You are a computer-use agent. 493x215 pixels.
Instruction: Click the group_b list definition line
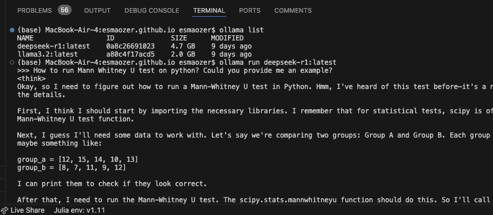[x=72, y=168]
